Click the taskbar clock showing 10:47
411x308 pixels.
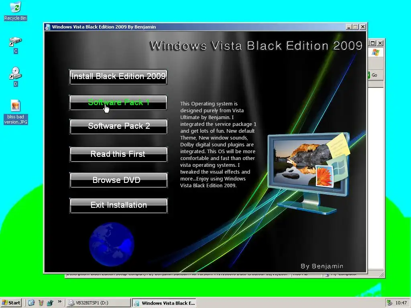pyautogui.click(x=401, y=303)
